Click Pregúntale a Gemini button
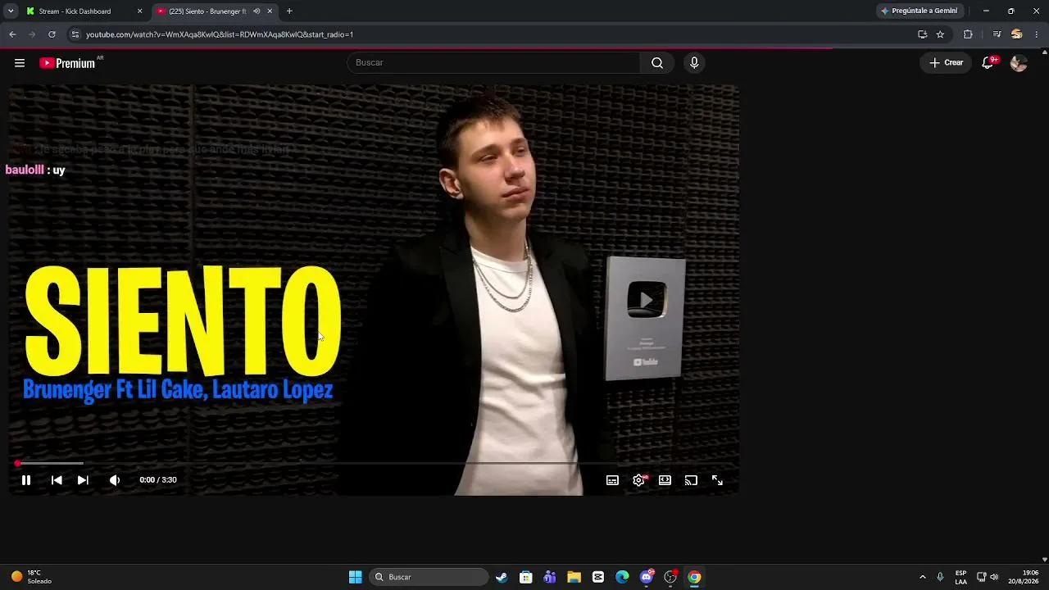The width and height of the screenshot is (1049, 590). (x=919, y=11)
